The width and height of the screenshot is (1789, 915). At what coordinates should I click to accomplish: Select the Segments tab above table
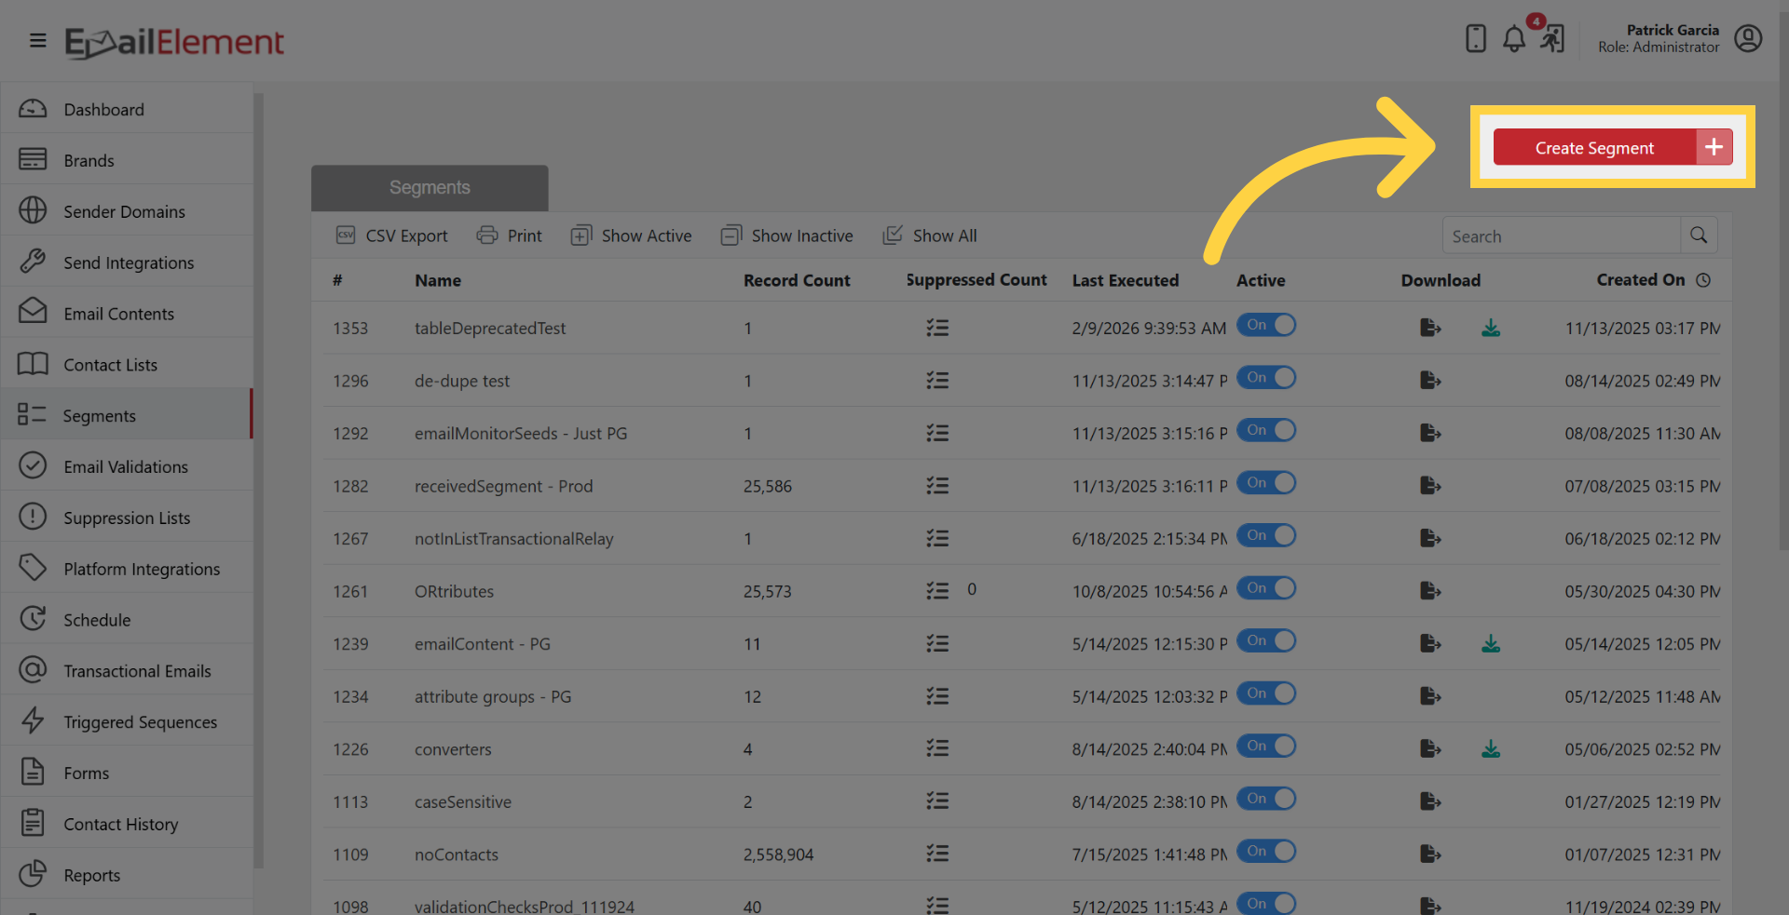(x=430, y=187)
